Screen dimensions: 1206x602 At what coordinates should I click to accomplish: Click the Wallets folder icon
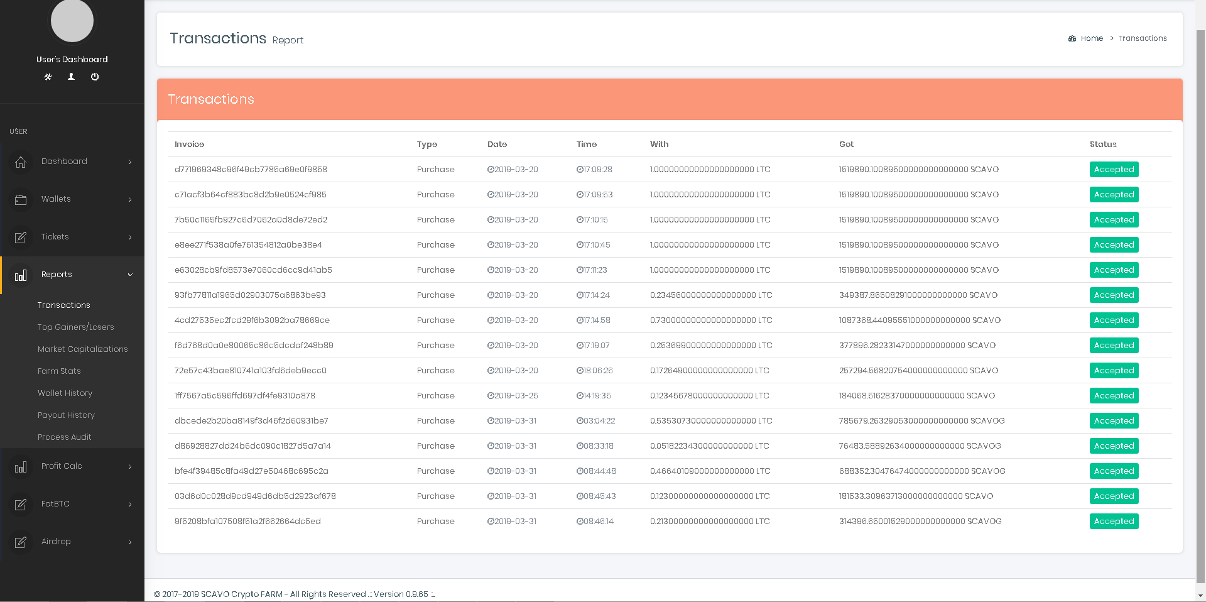(x=21, y=200)
